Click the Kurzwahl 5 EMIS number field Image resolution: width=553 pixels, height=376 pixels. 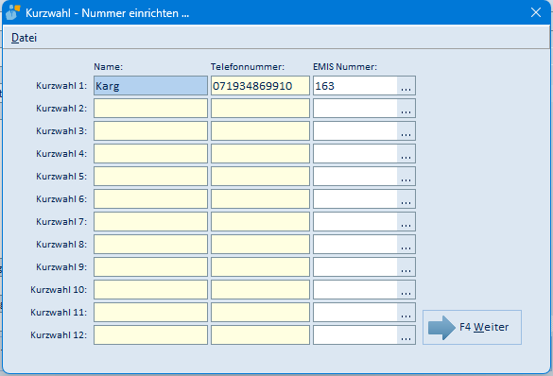(x=355, y=177)
